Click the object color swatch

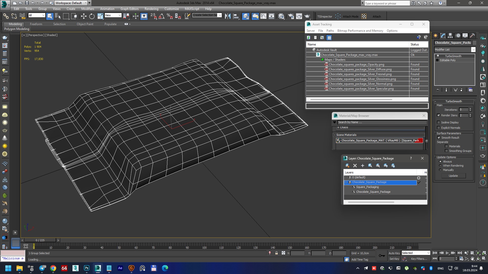475,43
